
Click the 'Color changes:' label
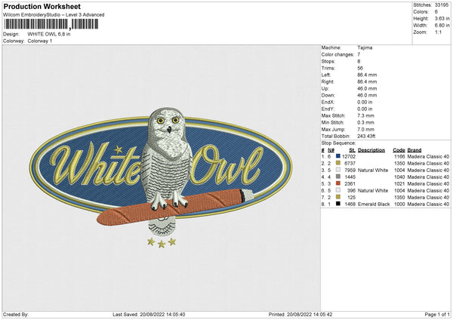pyautogui.click(x=337, y=54)
